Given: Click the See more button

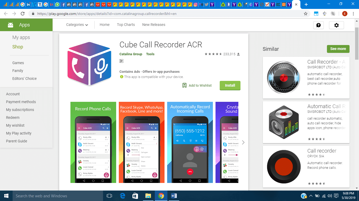Looking at the screenshot, I should (338, 49).
